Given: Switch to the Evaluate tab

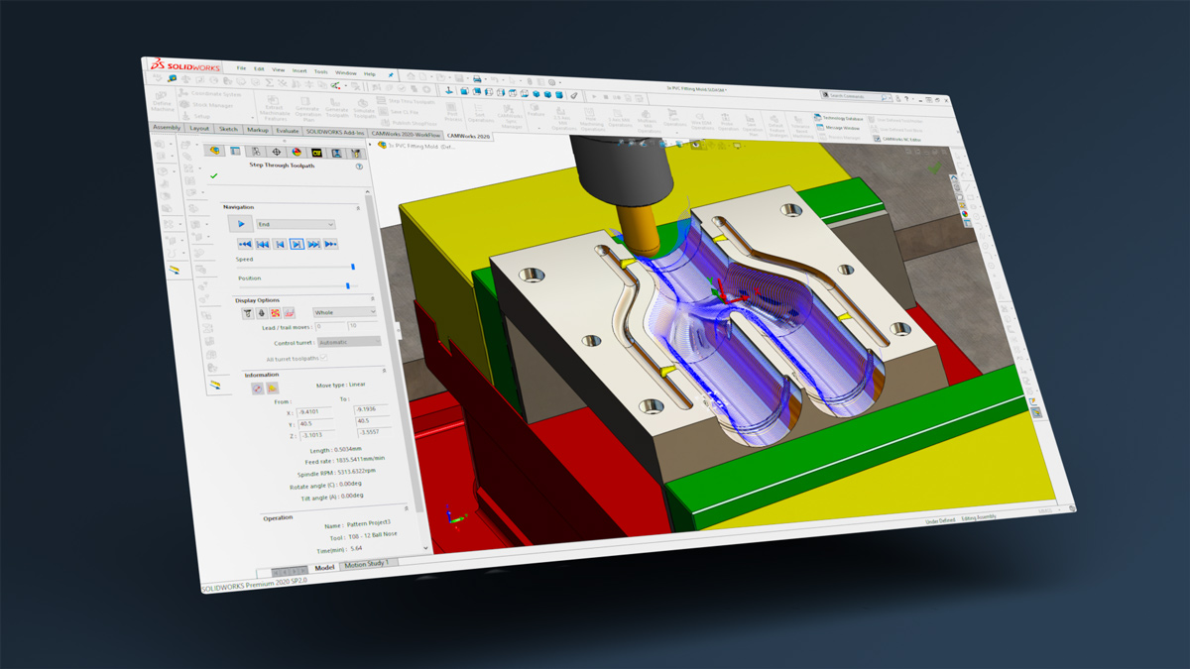Looking at the screenshot, I should pos(288,131).
